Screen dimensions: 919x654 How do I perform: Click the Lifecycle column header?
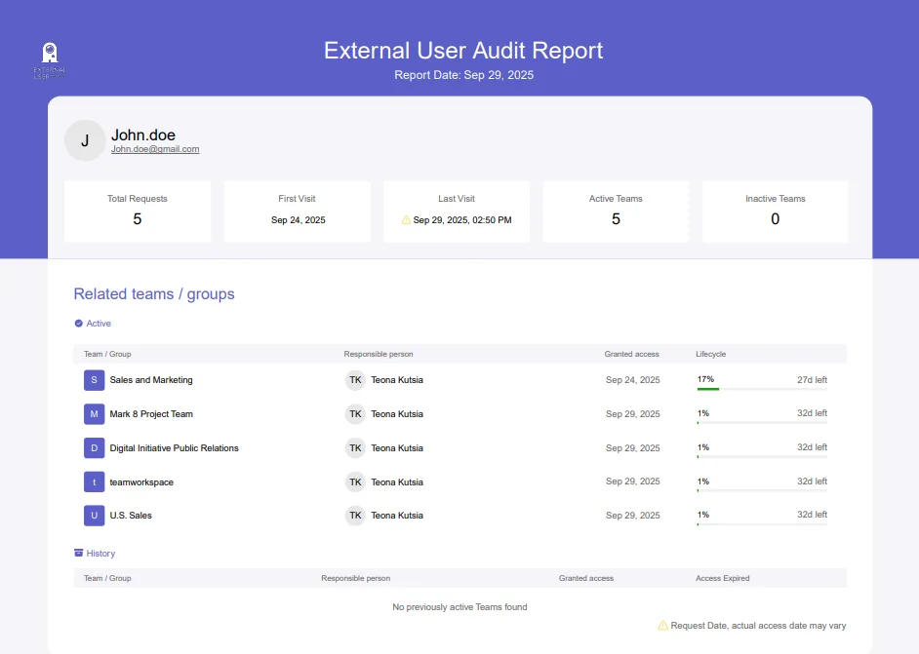(711, 354)
